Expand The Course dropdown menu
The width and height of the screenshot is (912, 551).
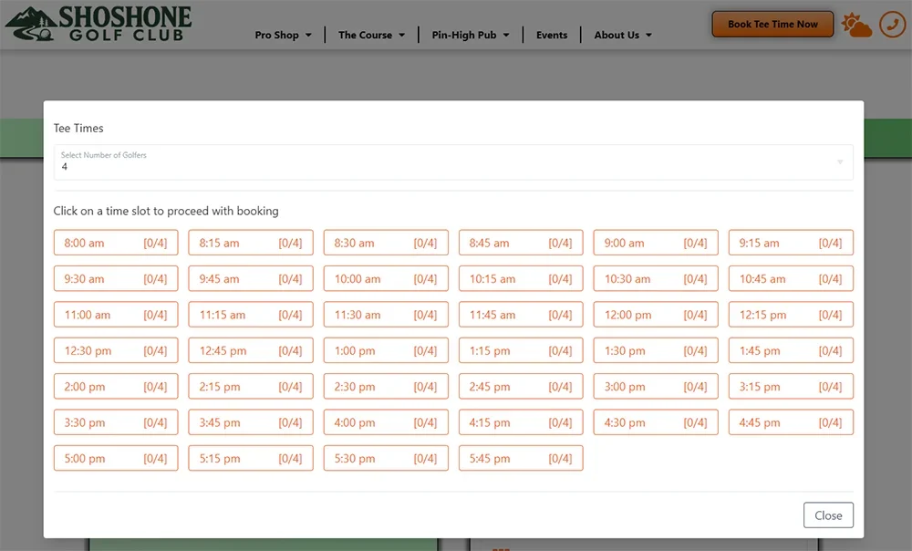[371, 36]
